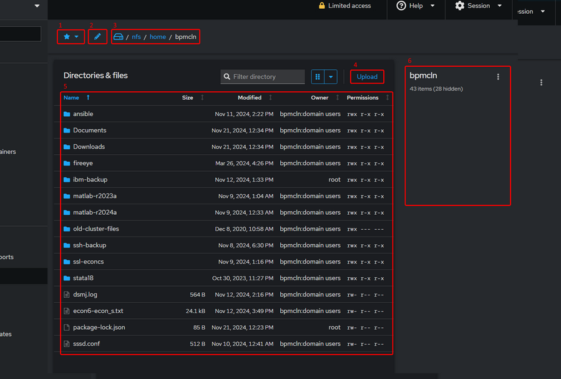The height and width of the screenshot is (379, 561).
Task: Click the Filter directory search field
Action: (263, 77)
